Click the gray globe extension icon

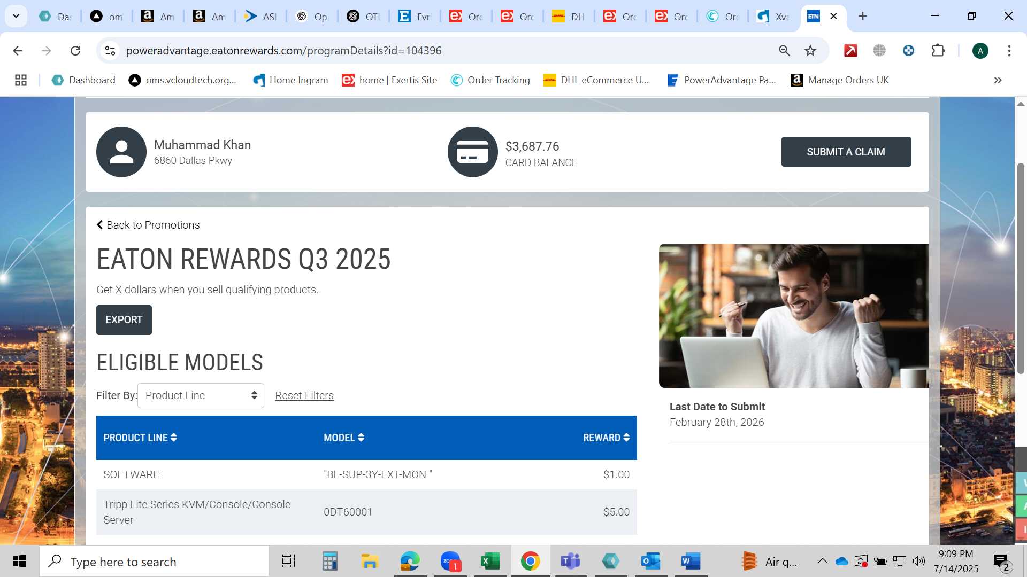(879, 51)
